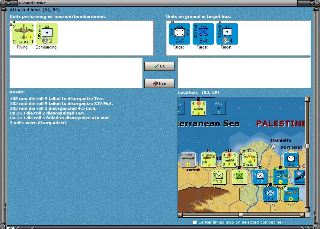Click the map horizontal scrollbar left arrow

[180, 215]
